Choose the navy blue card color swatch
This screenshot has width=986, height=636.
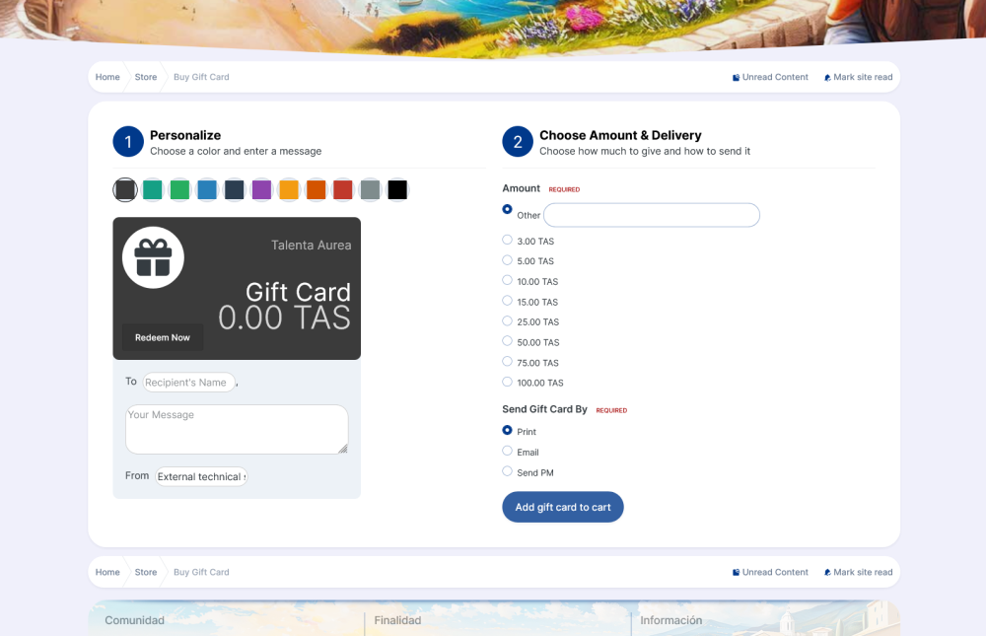pos(234,190)
